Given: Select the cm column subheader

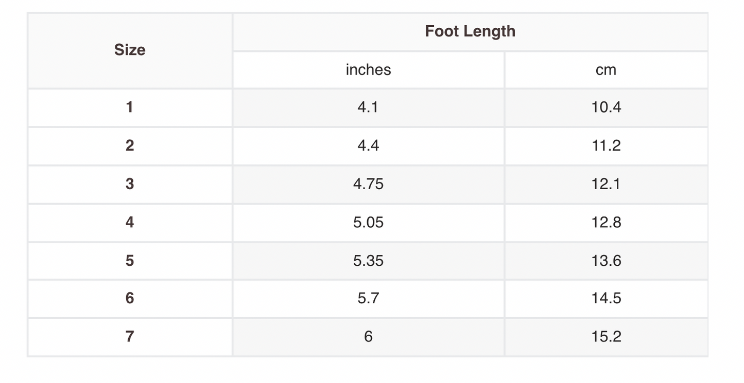Looking at the screenshot, I should (x=606, y=70).
